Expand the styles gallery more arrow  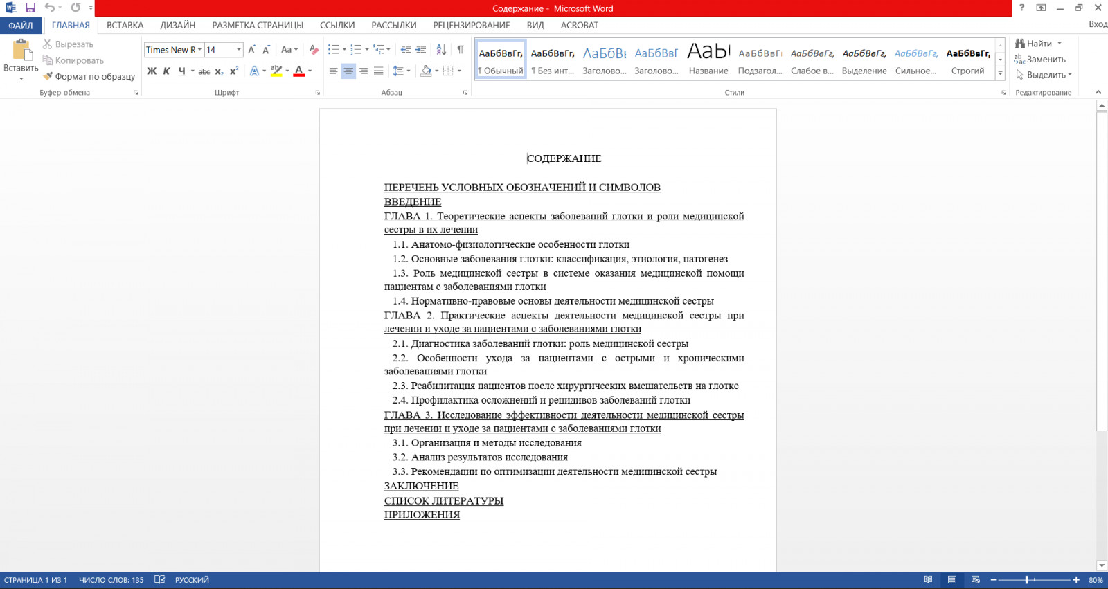tap(1000, 73)
